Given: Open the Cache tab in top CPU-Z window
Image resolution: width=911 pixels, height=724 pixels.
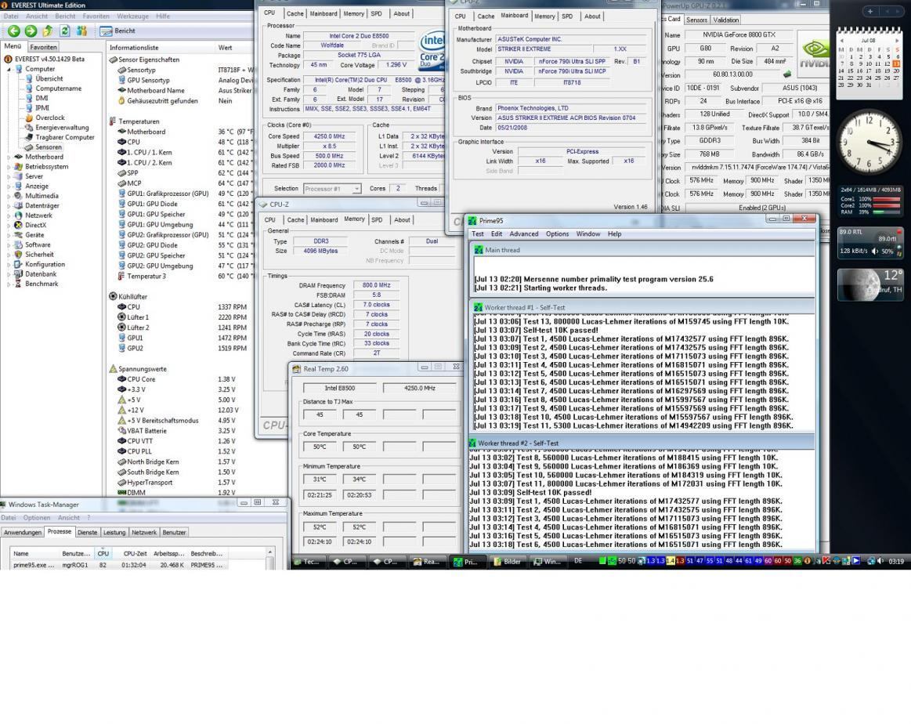Looking at the screenshot, I should 295,13.
